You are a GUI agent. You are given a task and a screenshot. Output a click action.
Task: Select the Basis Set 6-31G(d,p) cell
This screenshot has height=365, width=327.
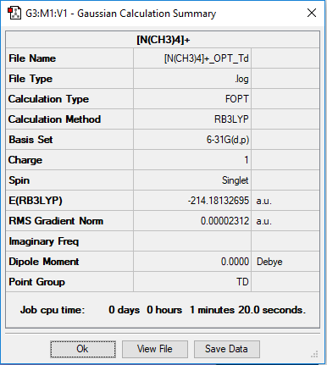pos(192,140)
